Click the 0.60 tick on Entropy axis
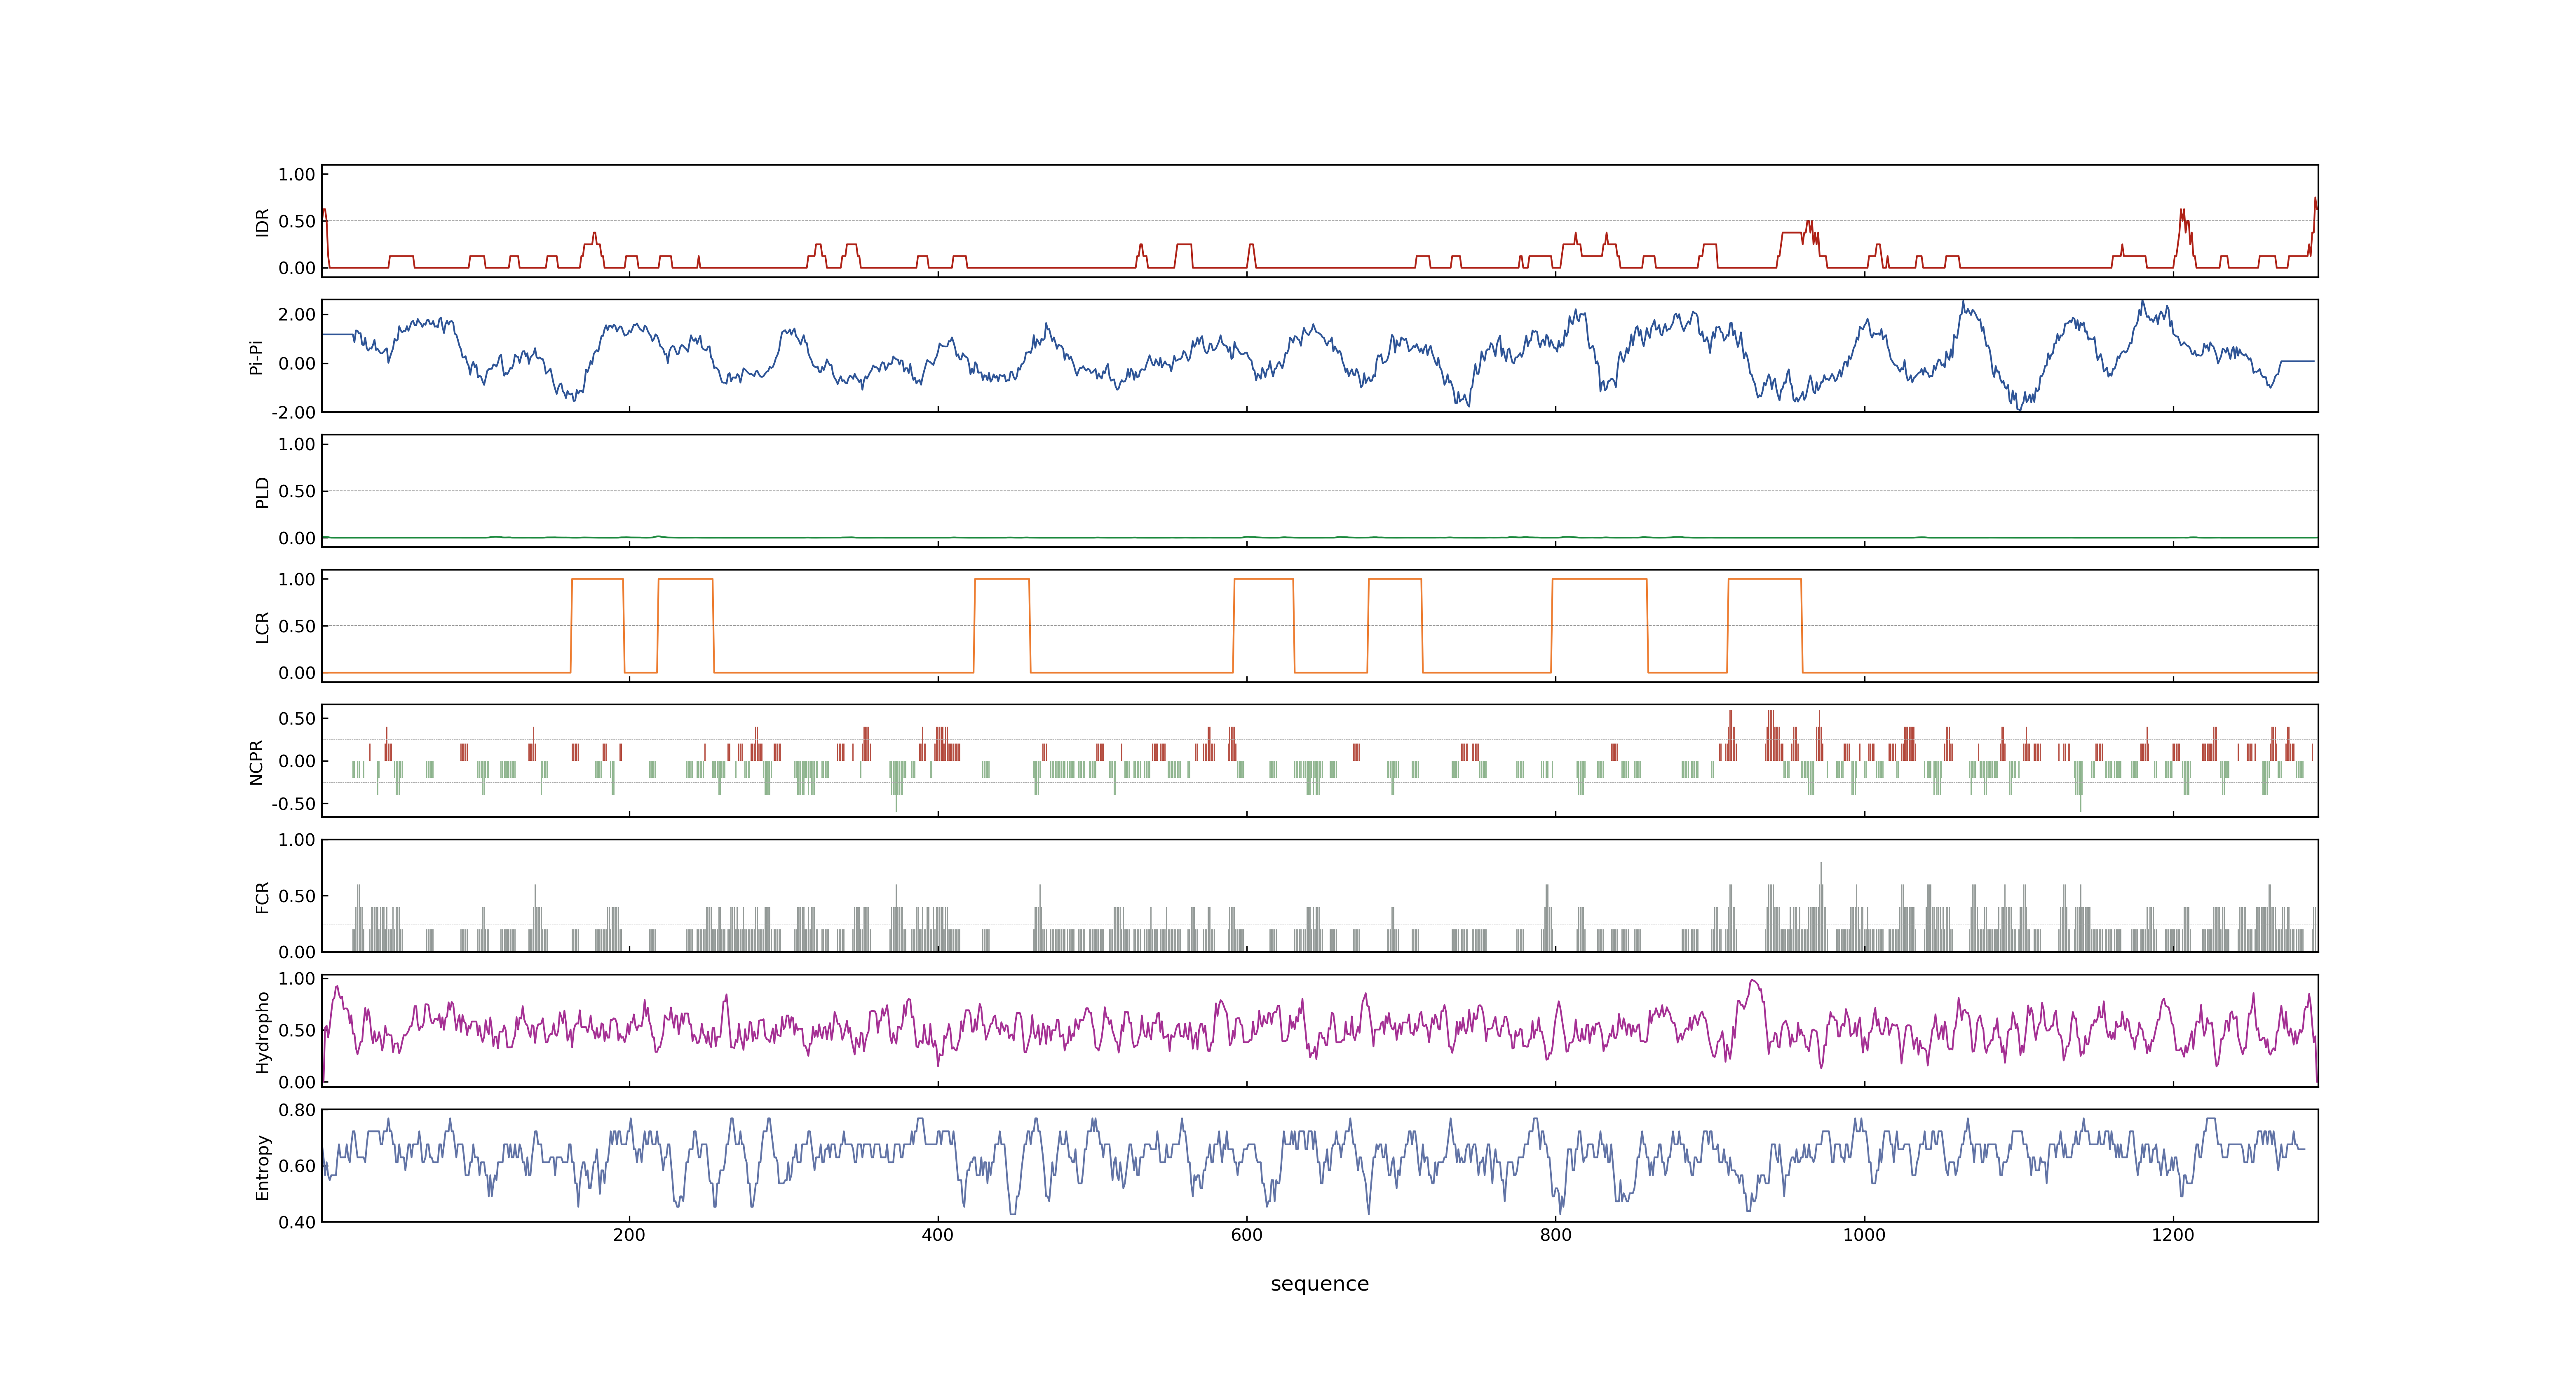The width and height of the screenshot is (2576, 1373). coord(297,1166)
